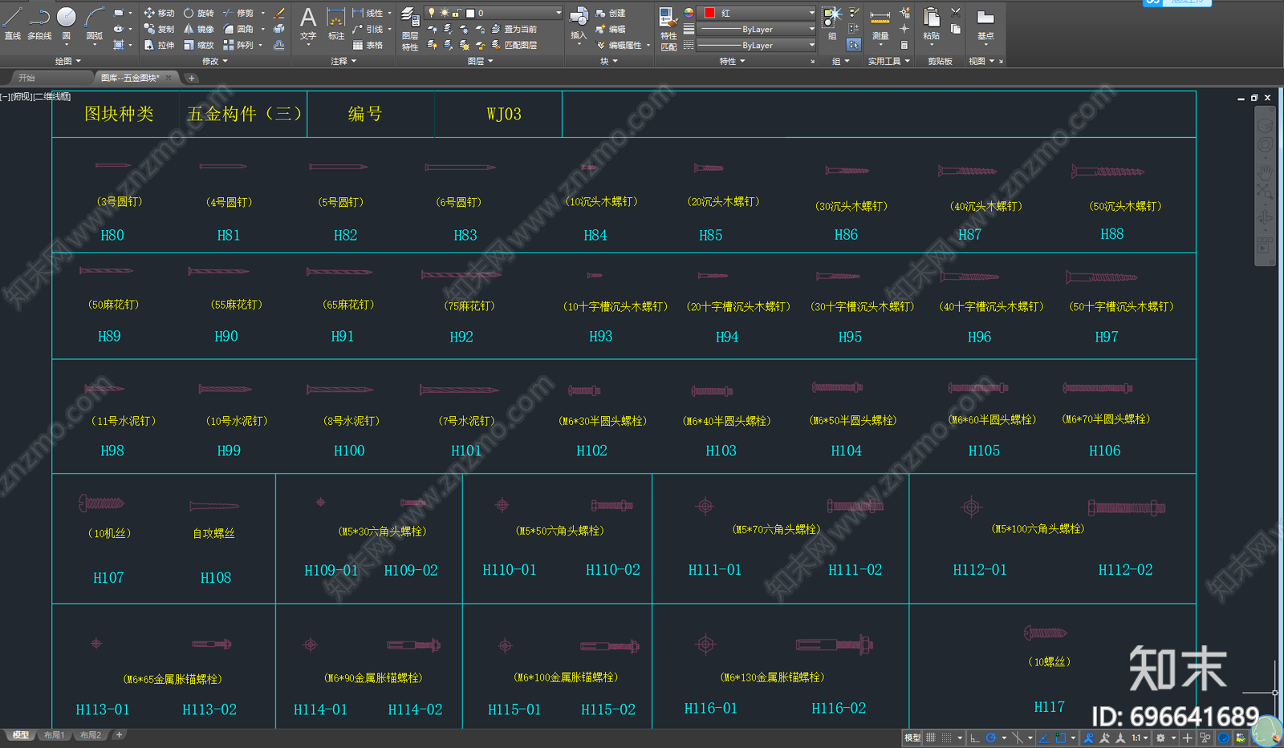This screenshot has width=1284, height=748.
Task: Click the 线性 (Linear dimension) button
Action: coord(368,13)
